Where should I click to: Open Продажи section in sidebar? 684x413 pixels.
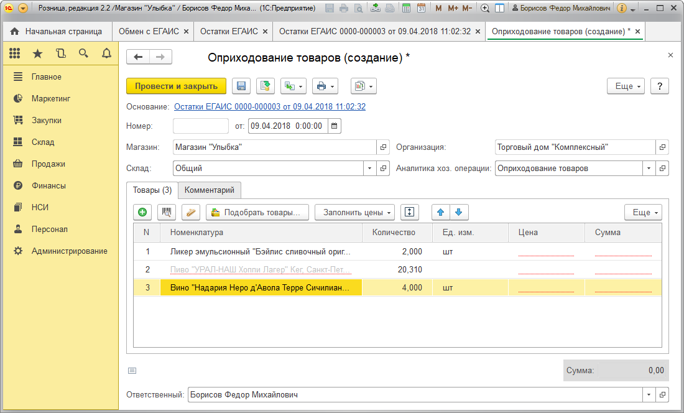[48, 164]
